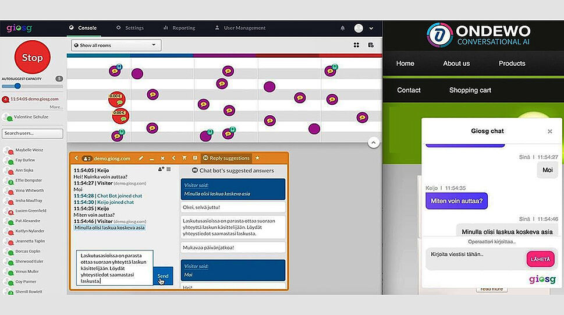Open the notifications bell icon
Screen dimensions: 564x315
click(x=342, y=28)
